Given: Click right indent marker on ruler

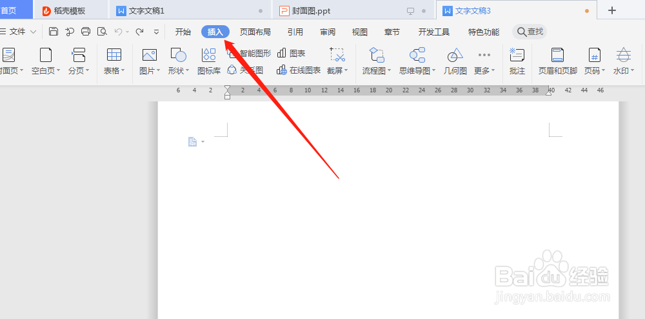Looking at the screenshot, I should (548, 94).
